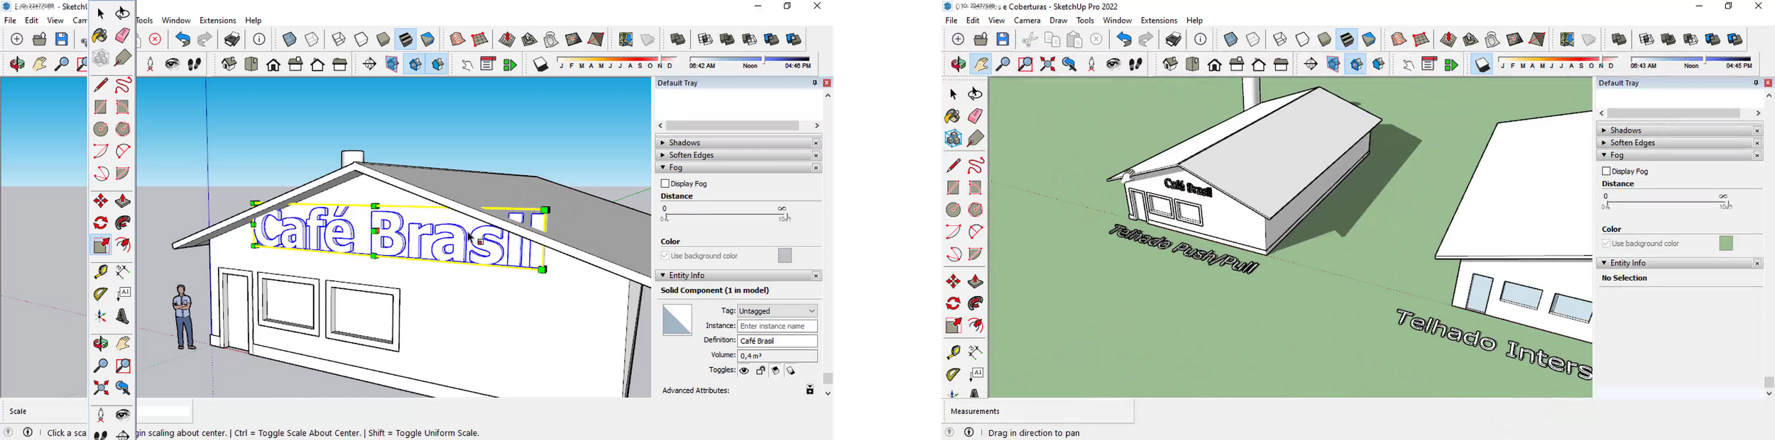Select the Paint Bucket tool in right window
The height and width of the screenshot is (440, 1775).
(953, 116)
